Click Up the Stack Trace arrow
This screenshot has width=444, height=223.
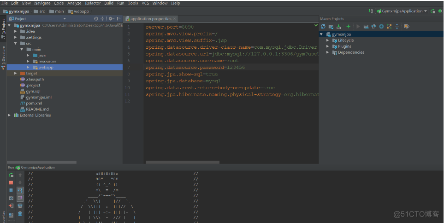[x=20, y=175]
